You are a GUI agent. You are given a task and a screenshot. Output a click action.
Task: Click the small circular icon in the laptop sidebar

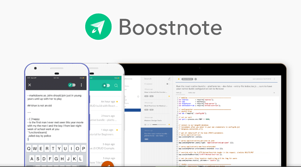[138, 97]
